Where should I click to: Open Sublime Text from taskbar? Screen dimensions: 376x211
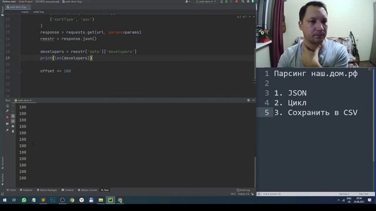[x=43, y=200]
